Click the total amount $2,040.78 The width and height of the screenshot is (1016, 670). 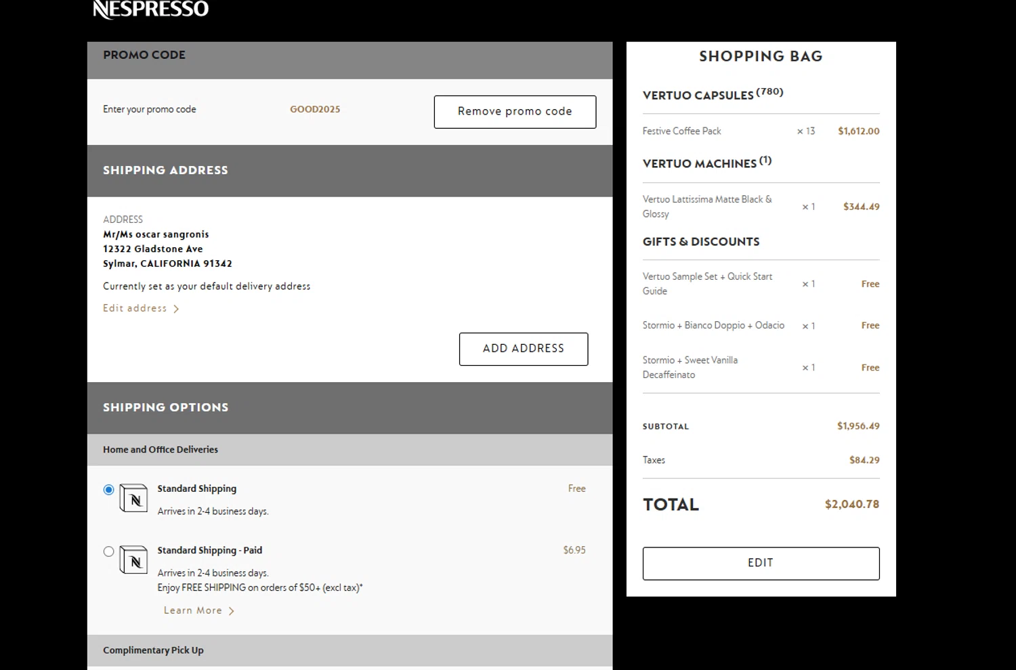852,504
